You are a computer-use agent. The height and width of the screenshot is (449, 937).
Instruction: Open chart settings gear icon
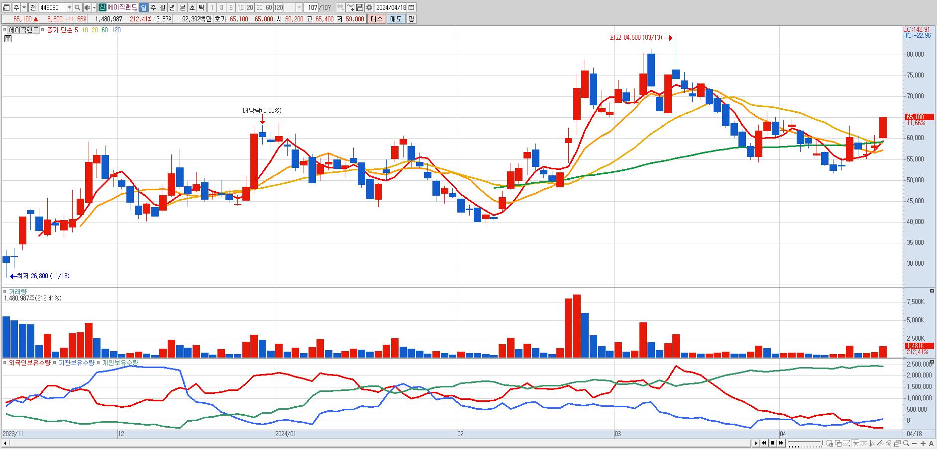point(369,7)
